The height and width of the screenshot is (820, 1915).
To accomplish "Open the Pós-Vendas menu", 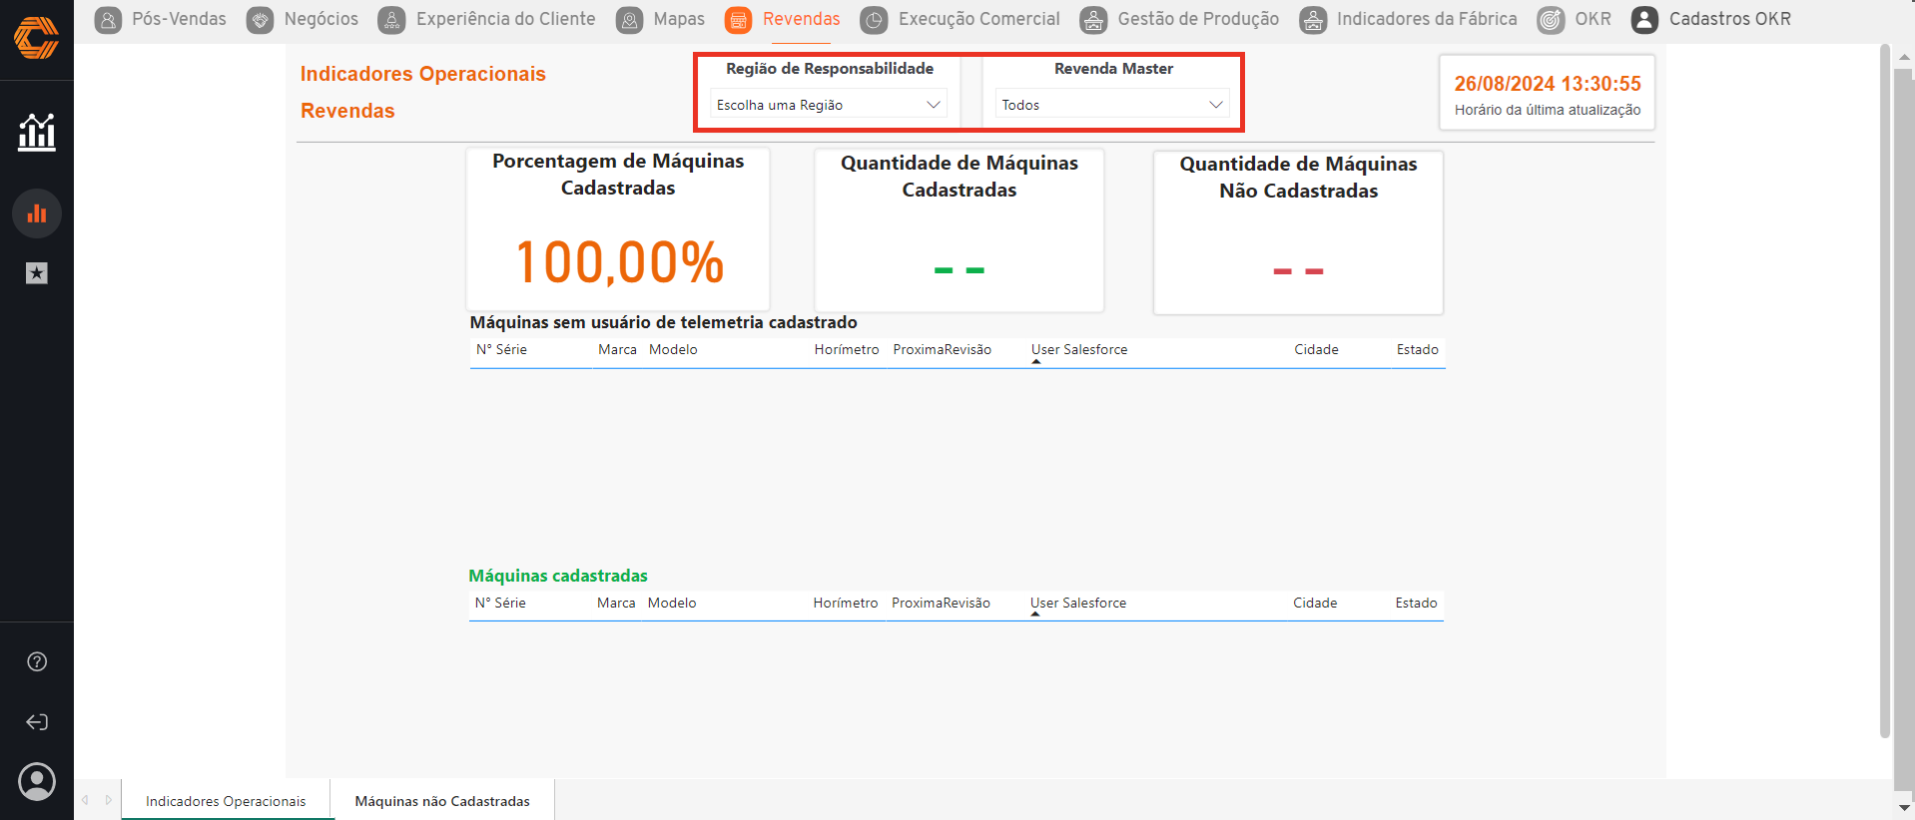I will point(179,19).
